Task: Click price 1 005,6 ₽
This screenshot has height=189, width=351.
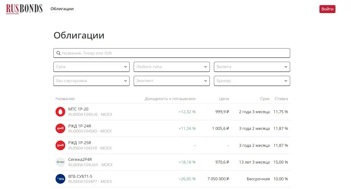Action: [220, 128]
